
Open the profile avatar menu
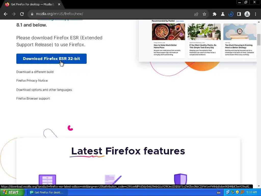pyautogui.click(x=247, y=14)
